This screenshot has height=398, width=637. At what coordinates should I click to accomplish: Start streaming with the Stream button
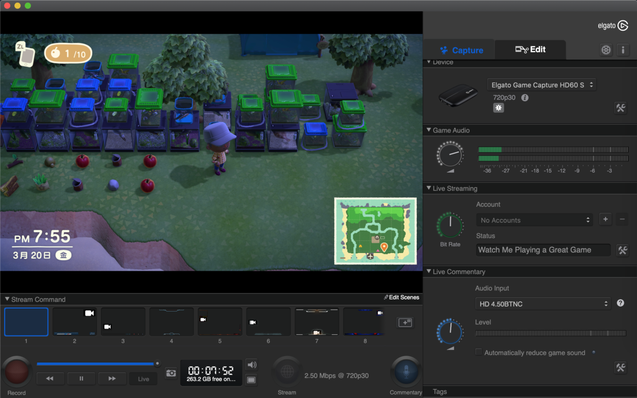(287, 372)
